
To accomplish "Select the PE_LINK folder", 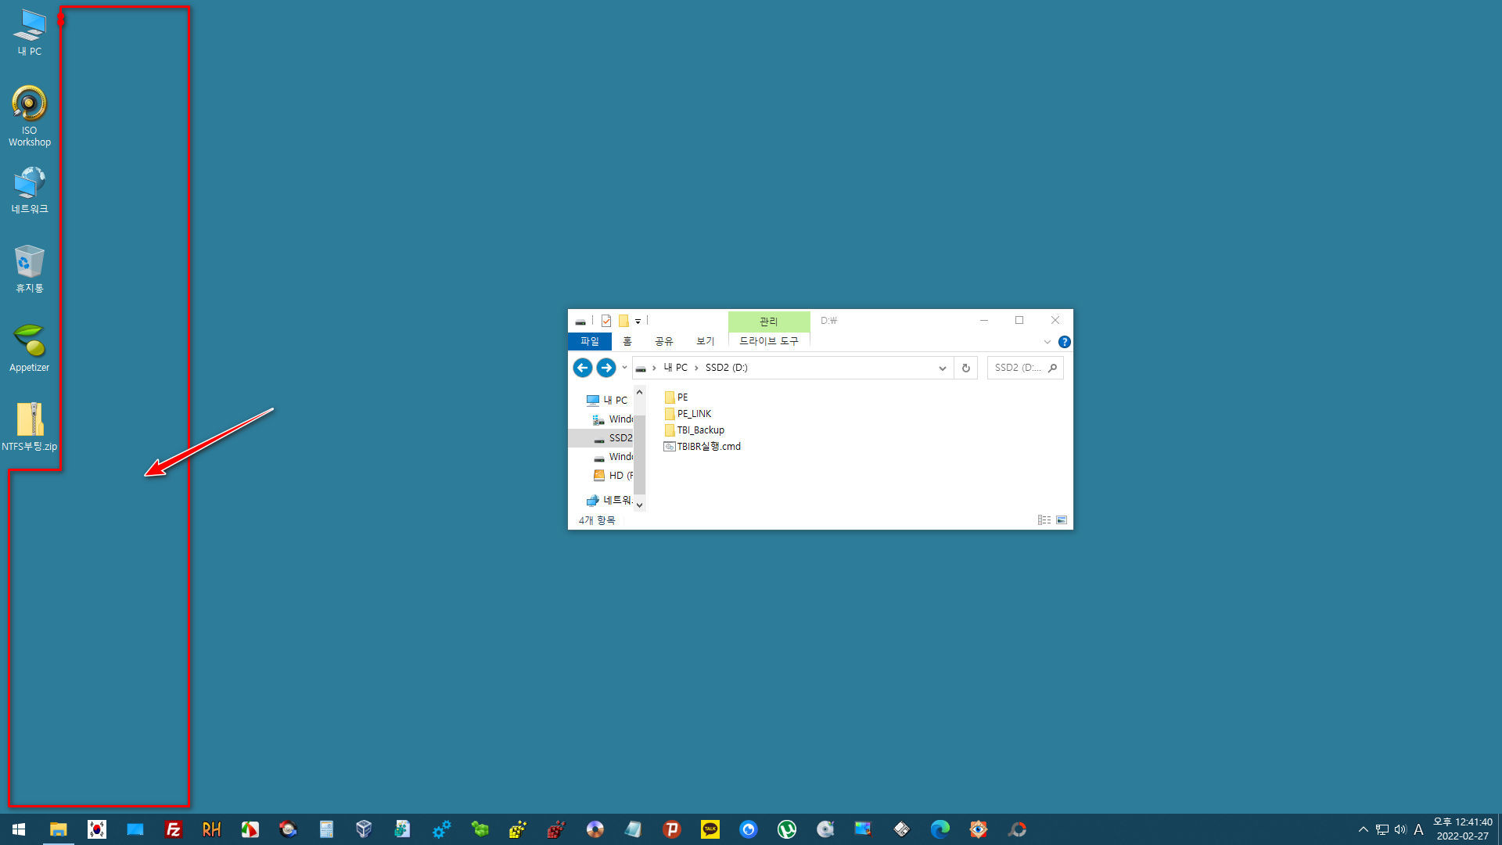I will click(x=688, y=414).
